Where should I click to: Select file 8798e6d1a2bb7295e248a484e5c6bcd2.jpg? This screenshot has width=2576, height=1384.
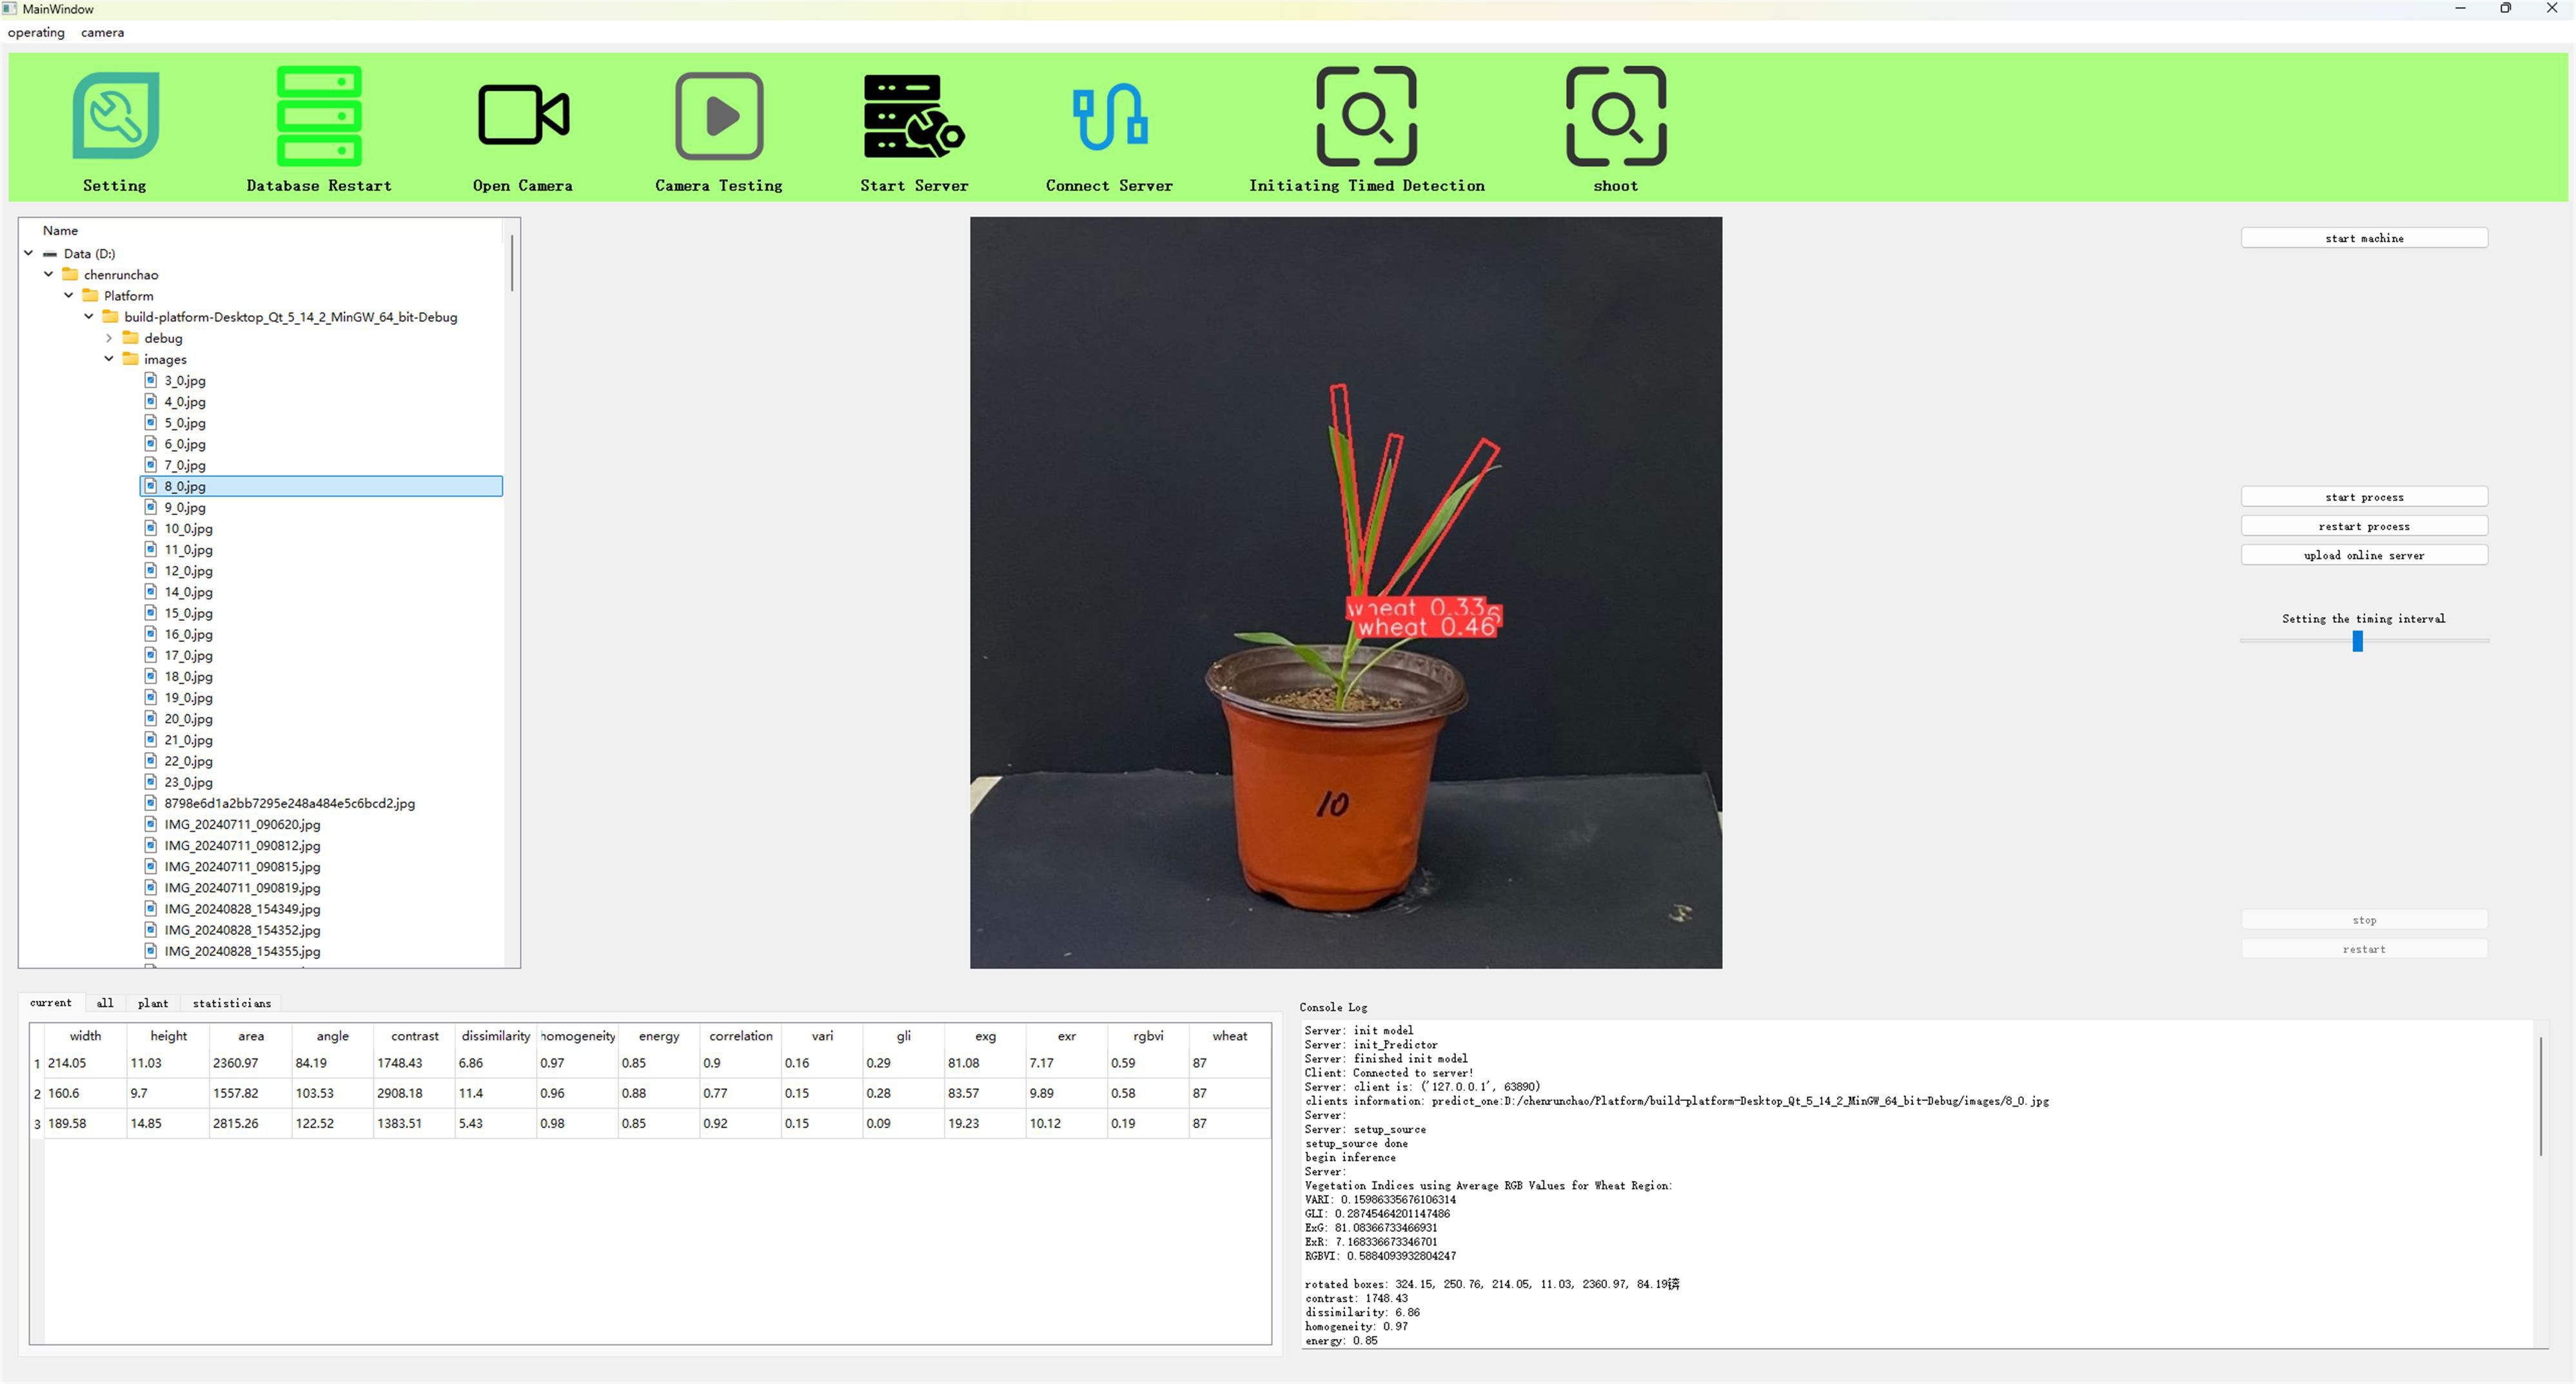pyautogui.click(x=289, y=803)
